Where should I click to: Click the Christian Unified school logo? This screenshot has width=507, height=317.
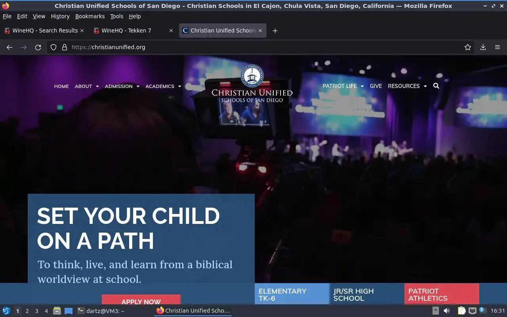[x=252, y=84]
